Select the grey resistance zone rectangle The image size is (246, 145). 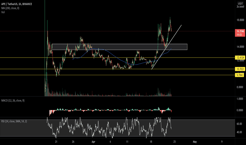click(x=120, y=47)
